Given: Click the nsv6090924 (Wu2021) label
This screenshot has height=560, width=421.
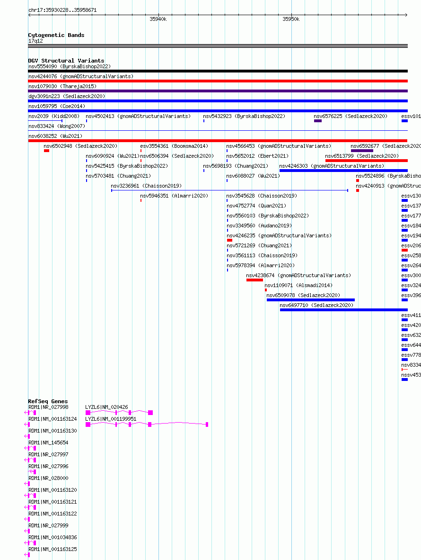Looking at the screenshot, I should pos(113,156).
